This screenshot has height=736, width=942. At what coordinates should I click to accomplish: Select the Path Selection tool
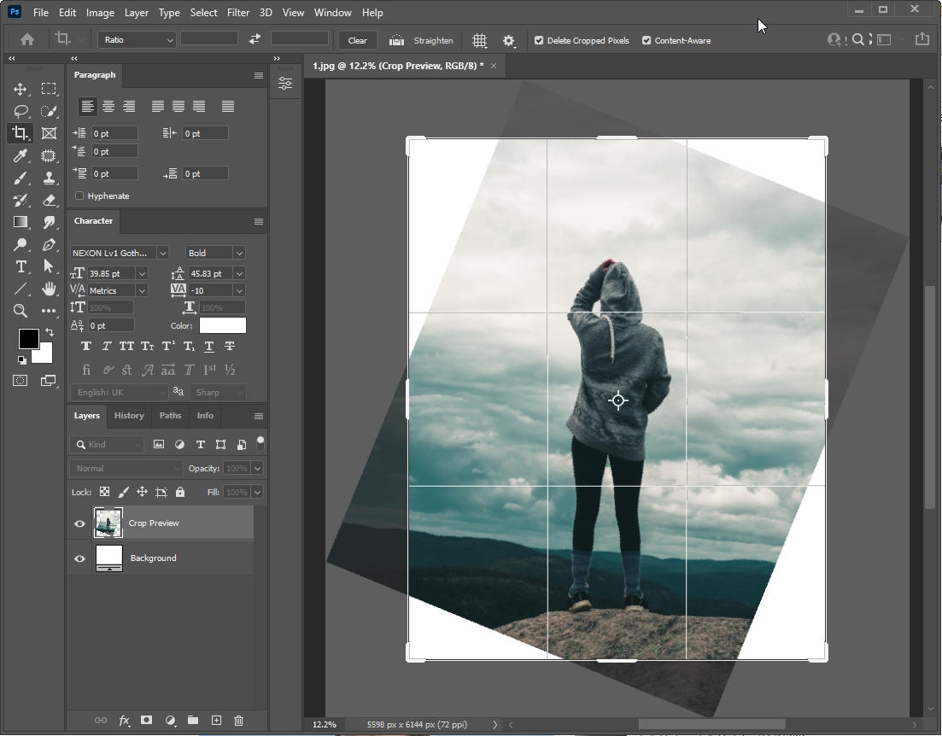(x=49, y=266)
